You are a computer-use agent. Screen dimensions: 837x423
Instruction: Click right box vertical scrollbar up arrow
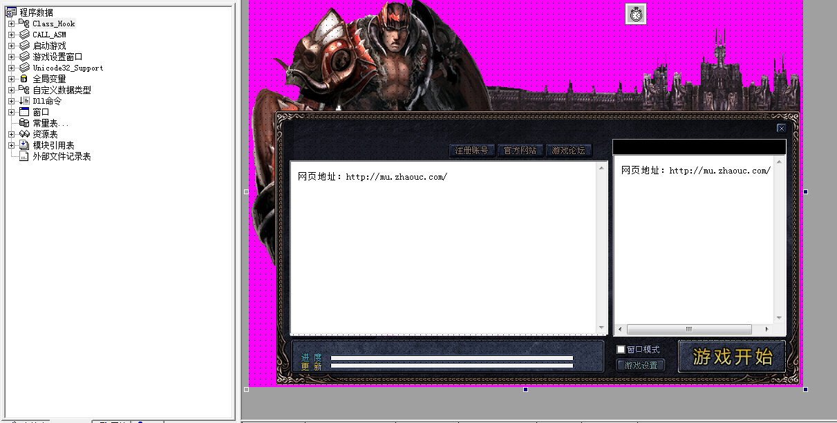(780, 162)
